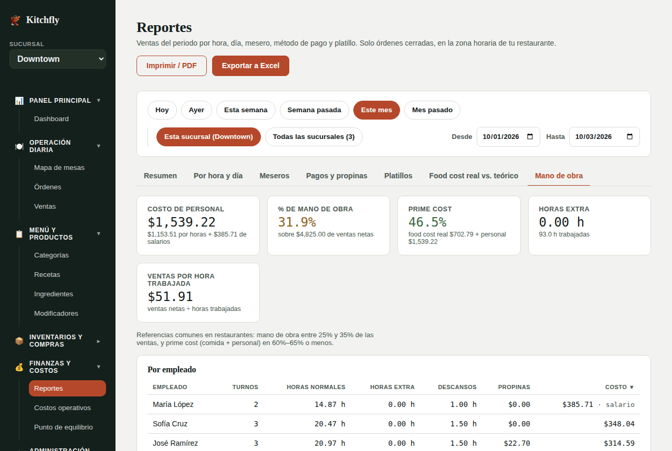Screen dimensions: 672x451
Task: Click the Hasta date input field
Action: (604, 137)
